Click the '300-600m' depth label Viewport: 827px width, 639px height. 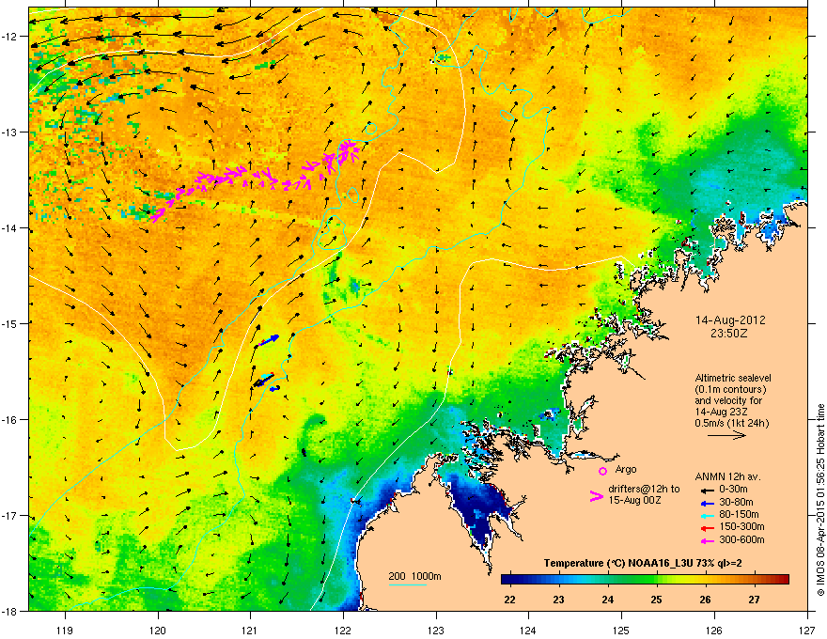(741, 539)
